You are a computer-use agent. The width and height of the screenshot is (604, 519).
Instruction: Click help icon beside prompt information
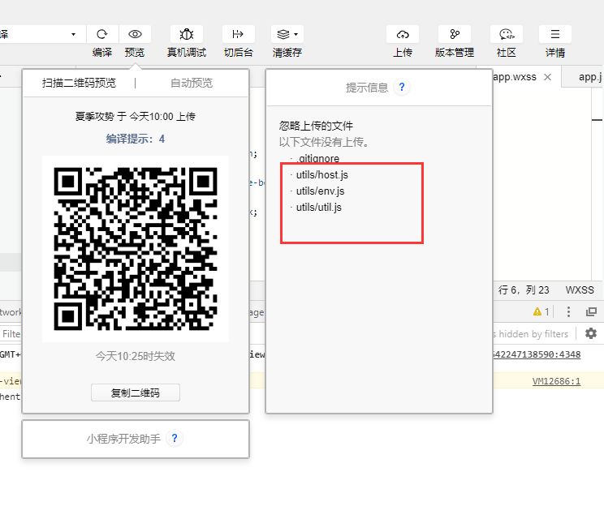(x=402, y=87)
